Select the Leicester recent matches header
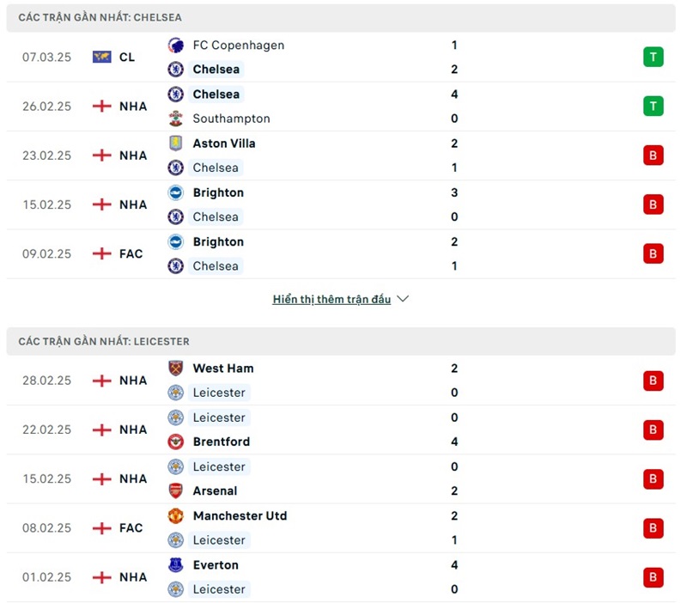687x603 pixels. (x=104, y=341)
